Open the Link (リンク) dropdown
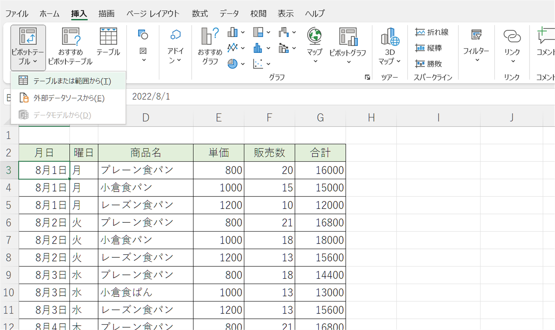The width and height of the screenshot is (555, 330). [512, 46]
